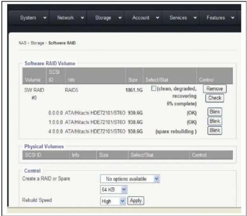Click the SW RAID #0 volume name
The height and width of the screenshot is (216, 247).
click(34, 94)
